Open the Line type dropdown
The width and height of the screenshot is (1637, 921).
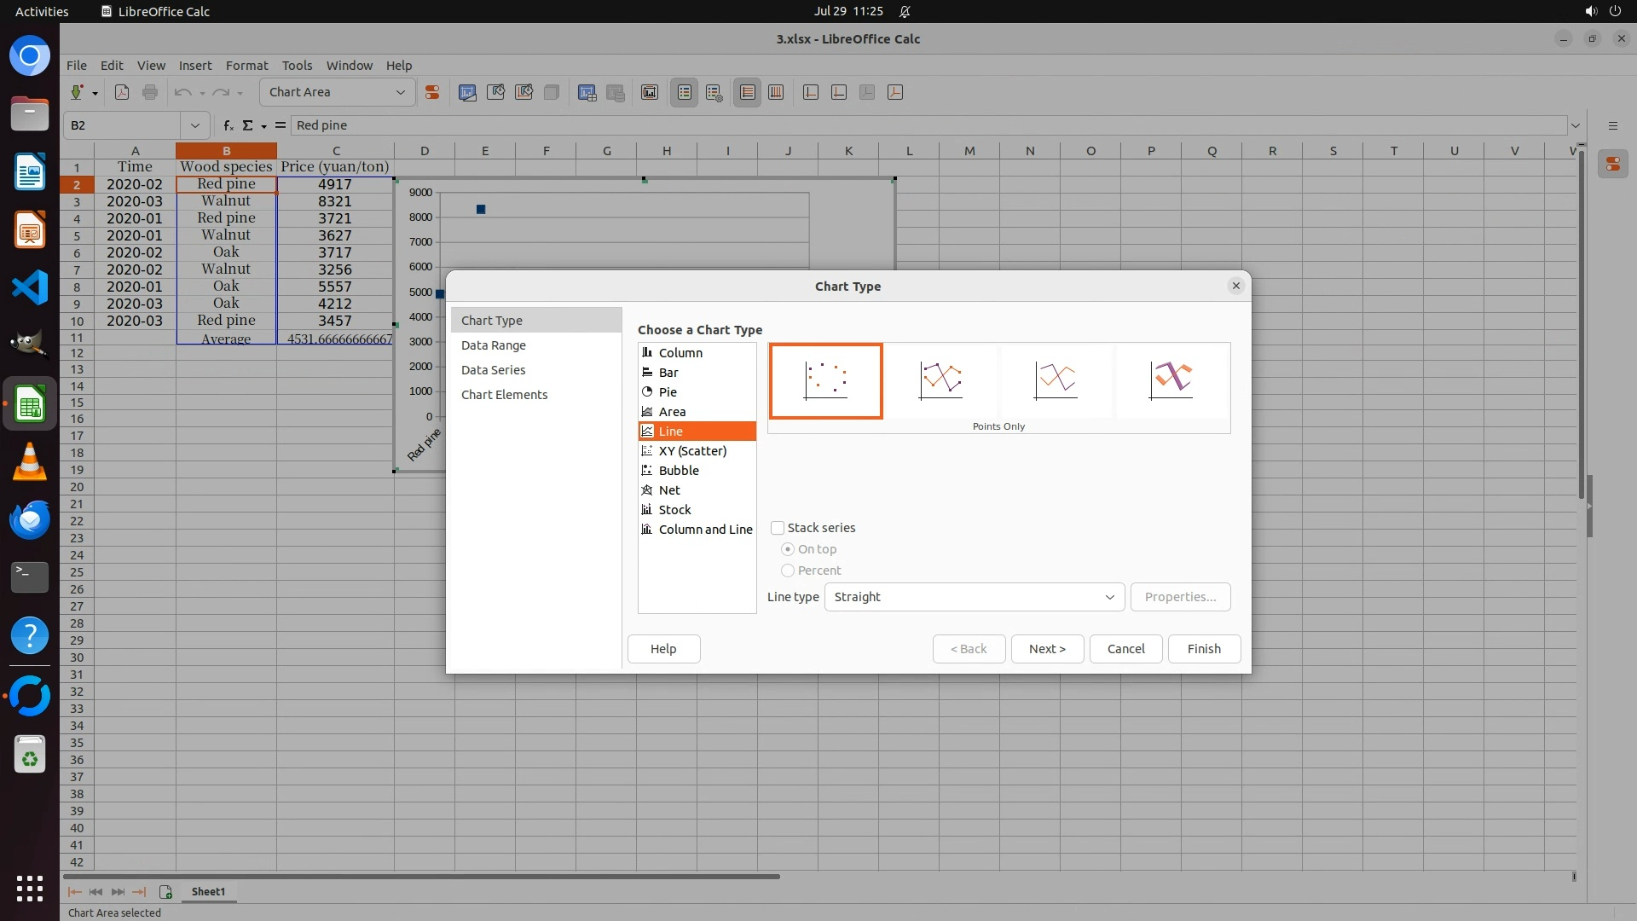pos(974,597)
